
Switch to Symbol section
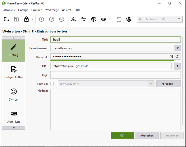[14, 95]
